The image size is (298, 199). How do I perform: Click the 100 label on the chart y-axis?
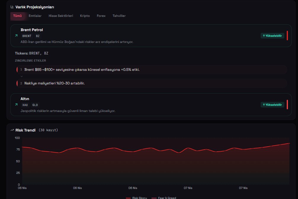17,138
